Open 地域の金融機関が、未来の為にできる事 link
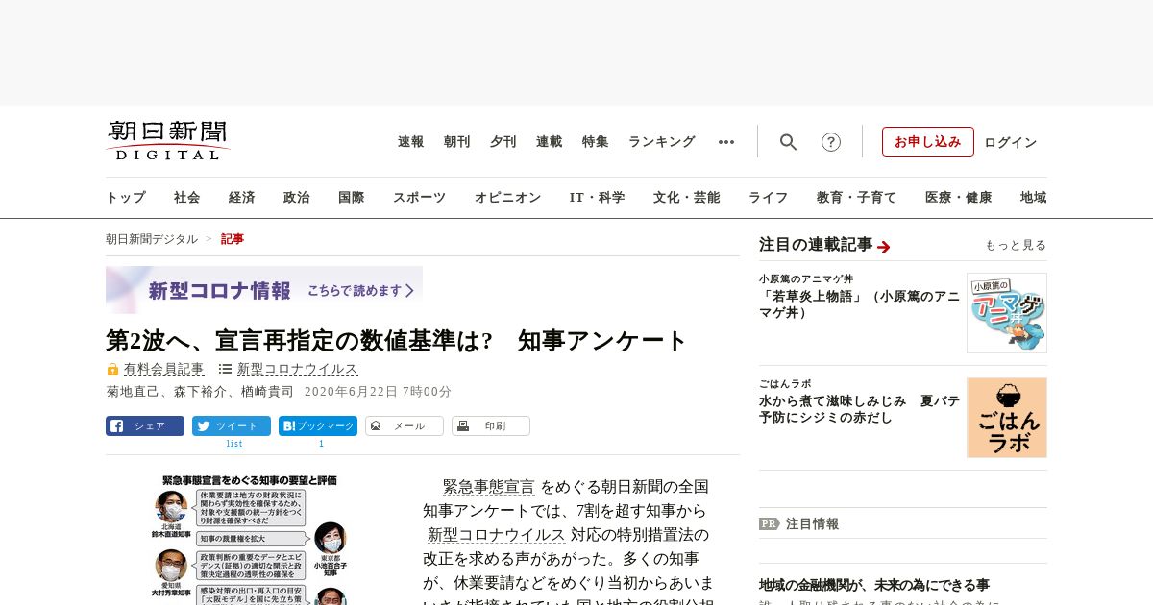1153x605 pixels. (874, 585)
